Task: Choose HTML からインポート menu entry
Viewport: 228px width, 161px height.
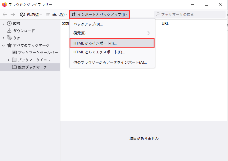Action: point(95,43)
